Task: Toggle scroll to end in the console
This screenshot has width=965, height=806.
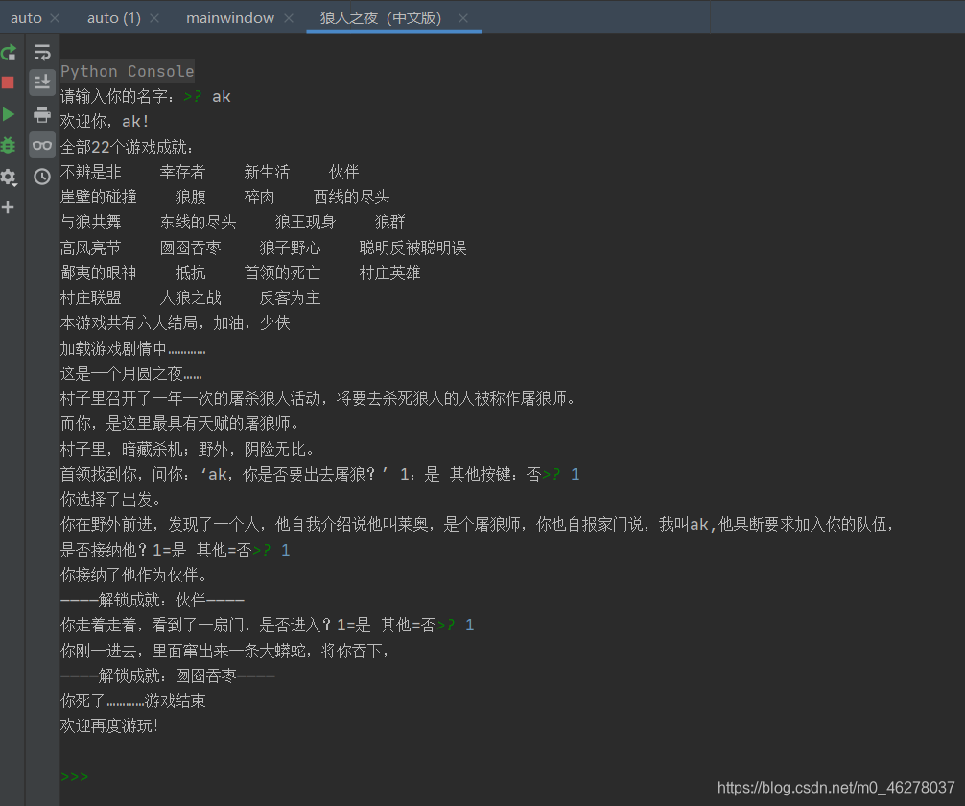Action: click(x=40, y=83)
